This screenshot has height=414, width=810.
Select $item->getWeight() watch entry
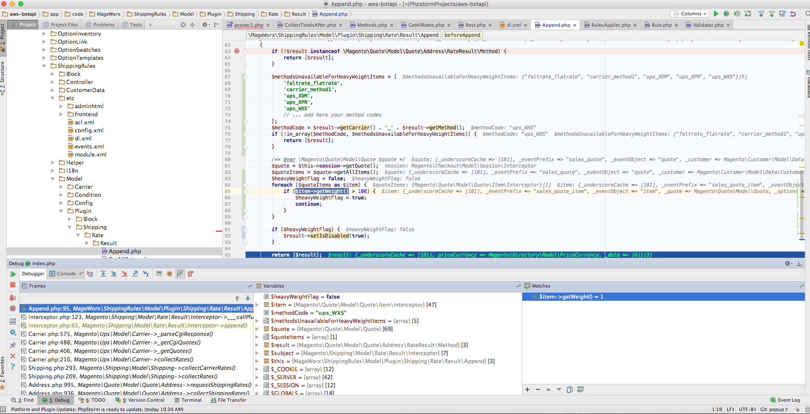point(663,297)
